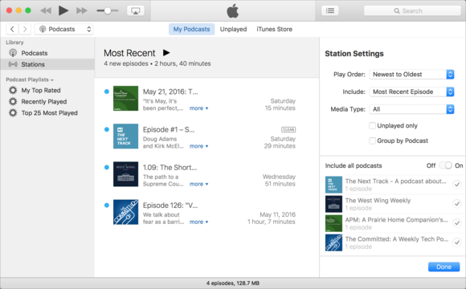Select Podcasts in the Library sidebar
The height and width of the screenshot is (289, 466).
[47, 53]
